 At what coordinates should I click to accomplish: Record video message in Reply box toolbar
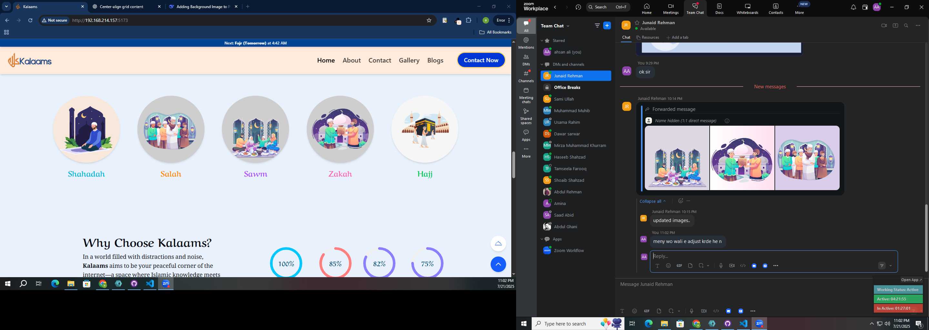pyautogui.click(x=732, y=266)
